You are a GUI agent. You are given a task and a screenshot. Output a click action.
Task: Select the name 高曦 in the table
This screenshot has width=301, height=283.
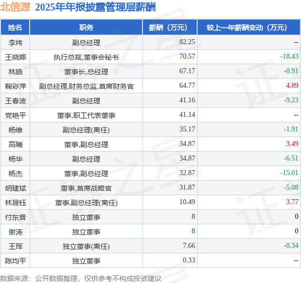(16, 145)
